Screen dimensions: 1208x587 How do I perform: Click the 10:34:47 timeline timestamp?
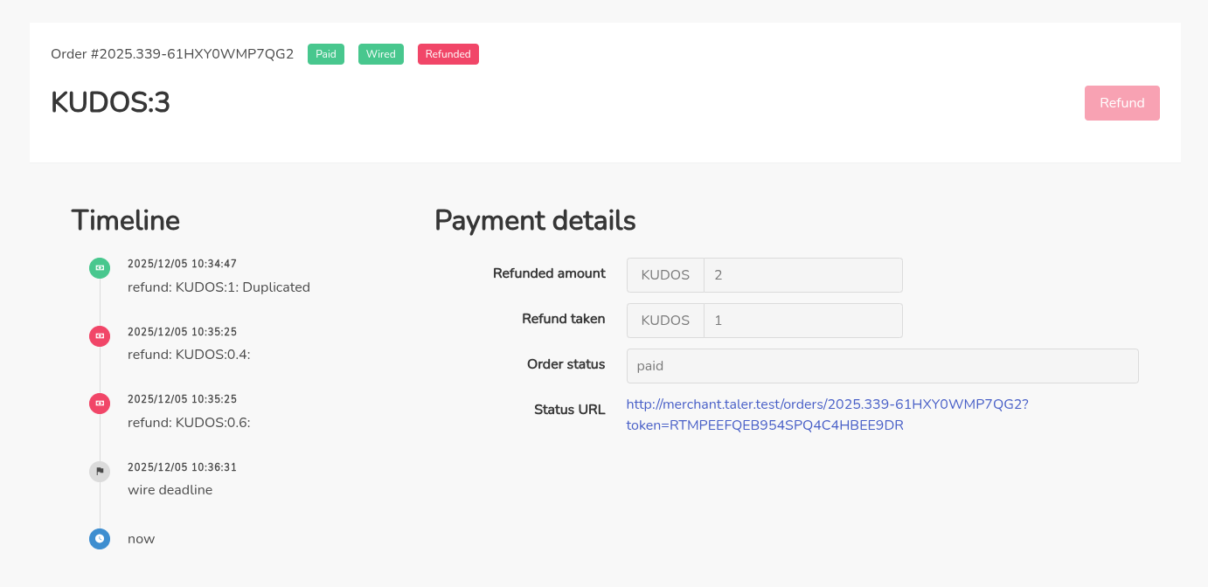pyautogui.click(x=182, y=264)
